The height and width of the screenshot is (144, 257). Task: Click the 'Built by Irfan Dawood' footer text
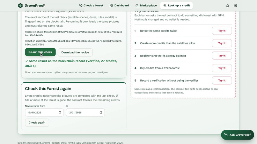70,143
